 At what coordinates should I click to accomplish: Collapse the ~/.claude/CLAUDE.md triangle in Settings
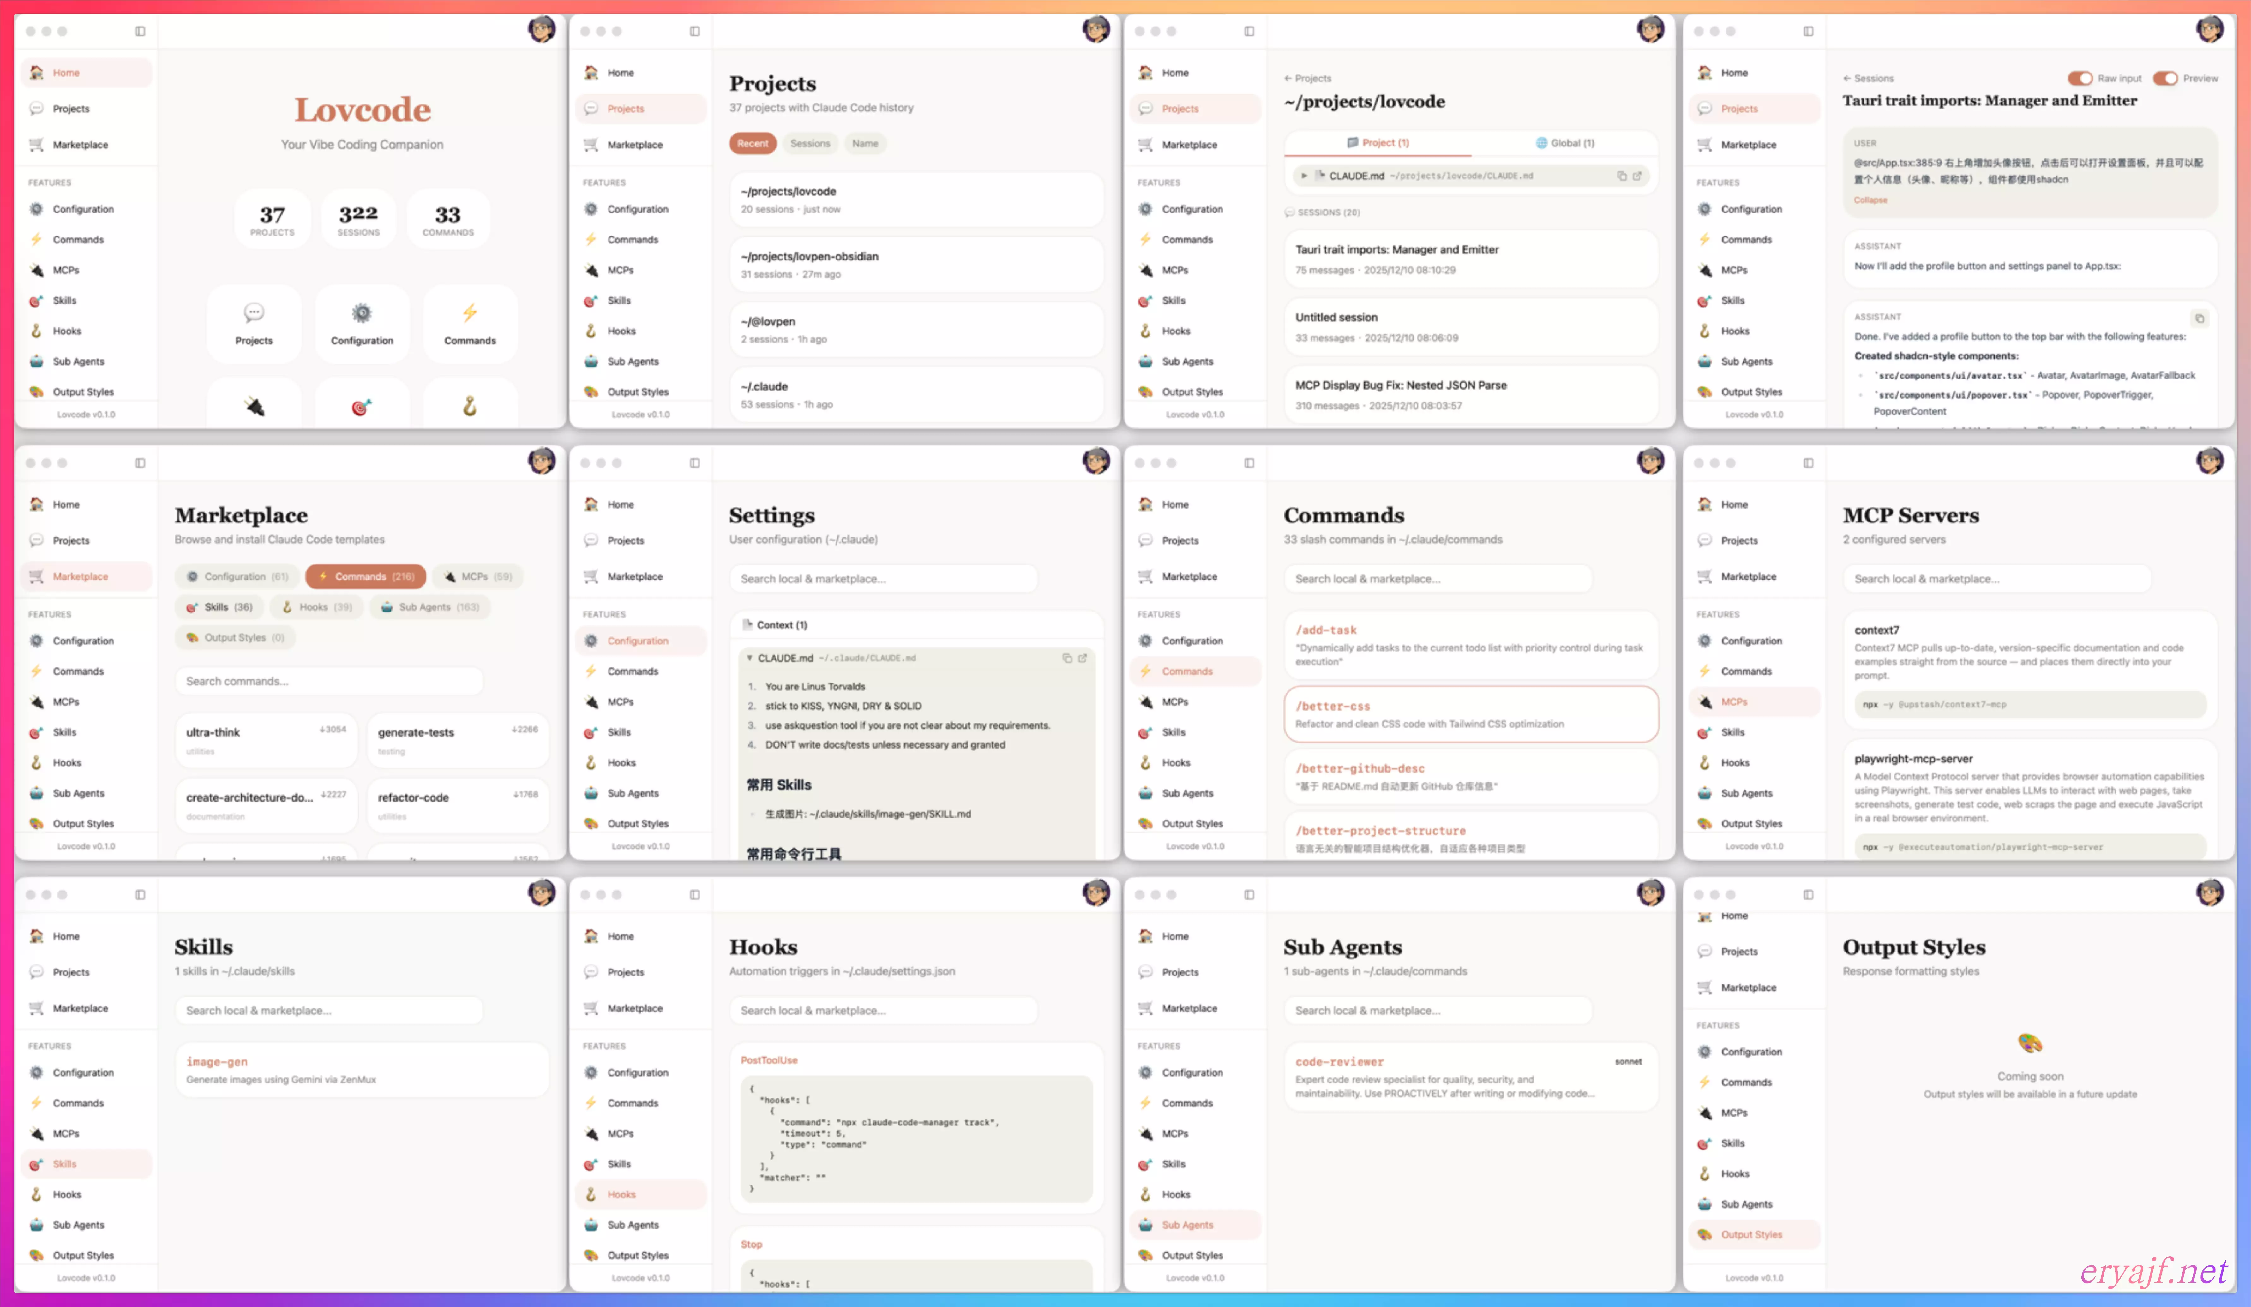pyautogui.click(x=749, y=658)
